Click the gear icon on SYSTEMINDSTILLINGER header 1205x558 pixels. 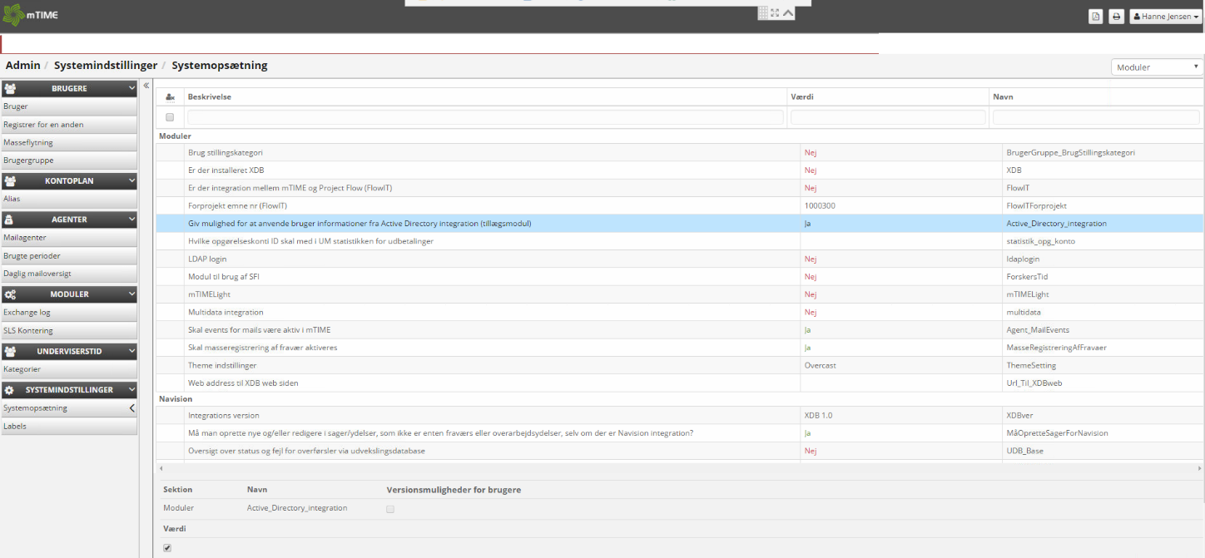pyautogui.click(x=11, y=388)
